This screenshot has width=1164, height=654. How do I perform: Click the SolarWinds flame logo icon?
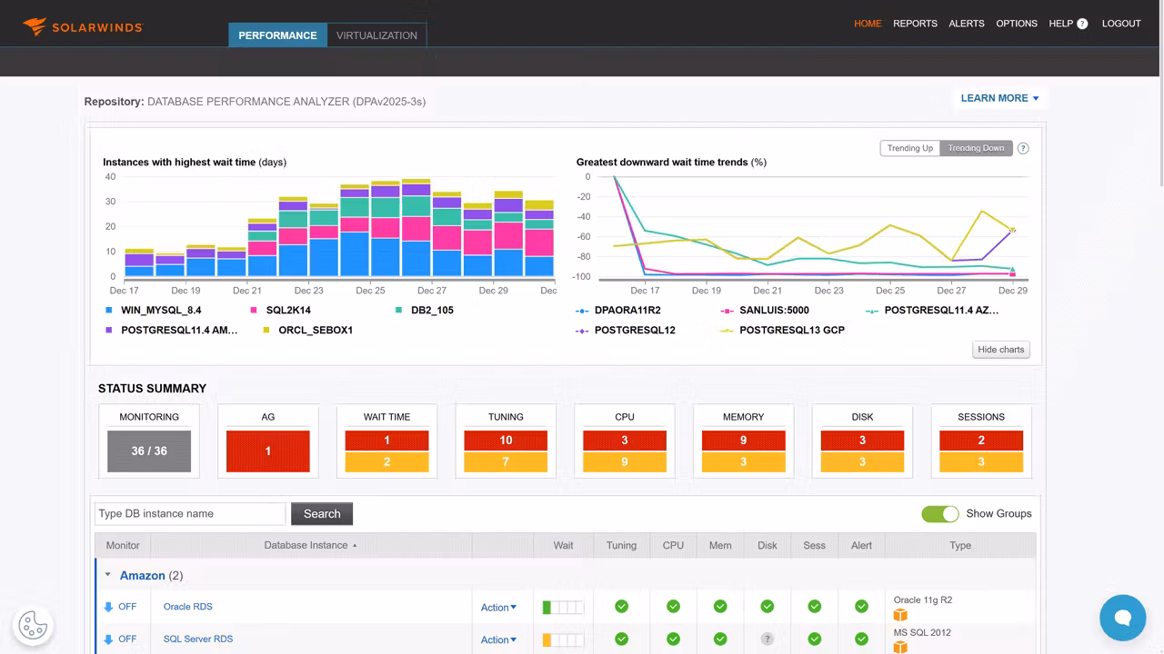click(35, 26)
